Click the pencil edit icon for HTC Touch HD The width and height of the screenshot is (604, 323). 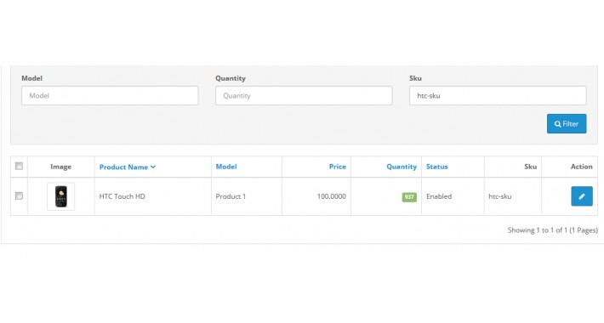point(582,196)
